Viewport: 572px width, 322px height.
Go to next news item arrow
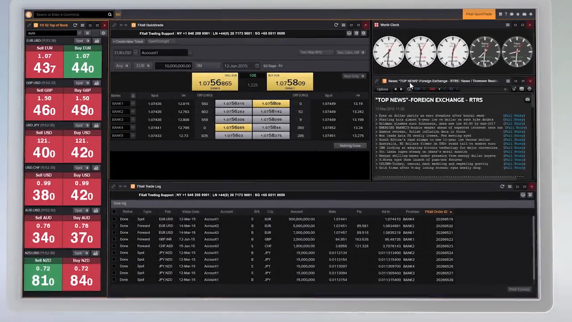[401, 89]
